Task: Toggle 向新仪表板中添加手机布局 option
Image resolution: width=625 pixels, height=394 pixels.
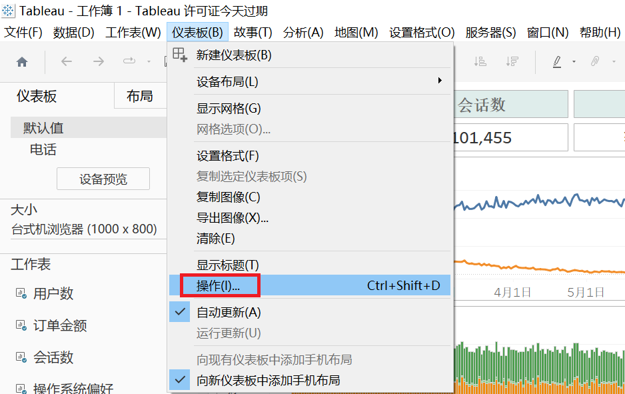Action: point(310,381)
